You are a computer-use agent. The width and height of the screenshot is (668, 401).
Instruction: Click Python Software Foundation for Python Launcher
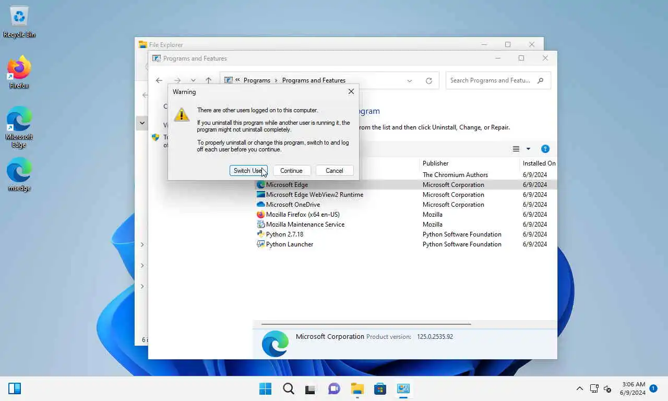[462, 244]
